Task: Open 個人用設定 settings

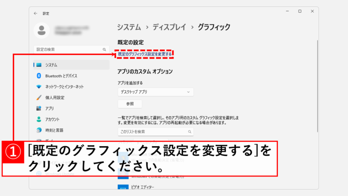Action: [72, 98]
